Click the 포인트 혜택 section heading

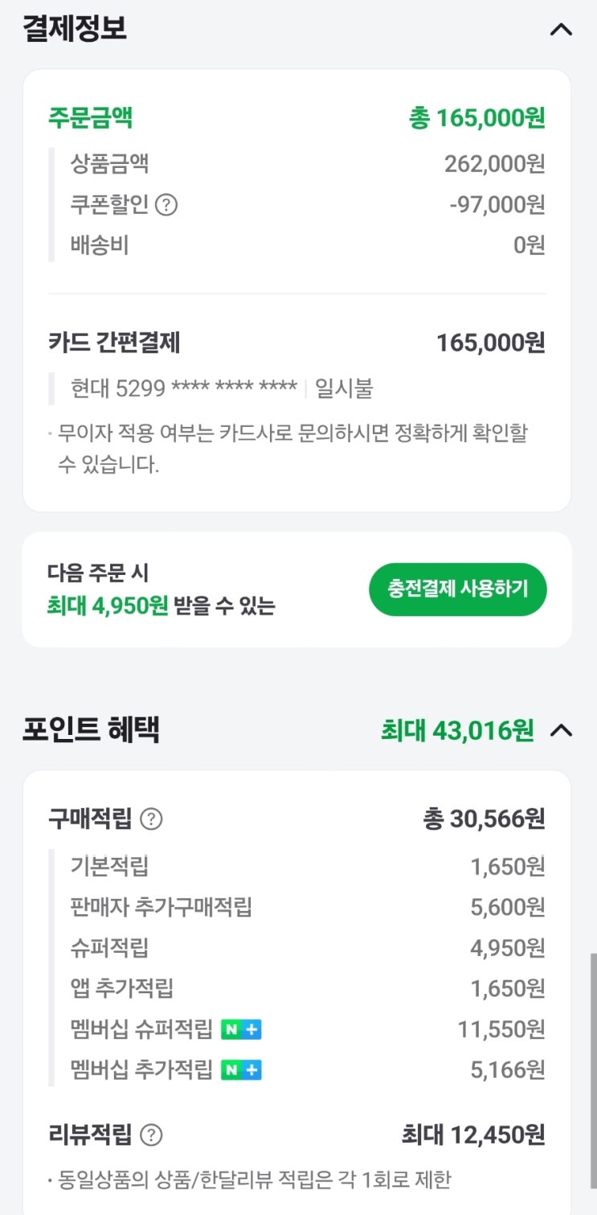pos(92,730)
